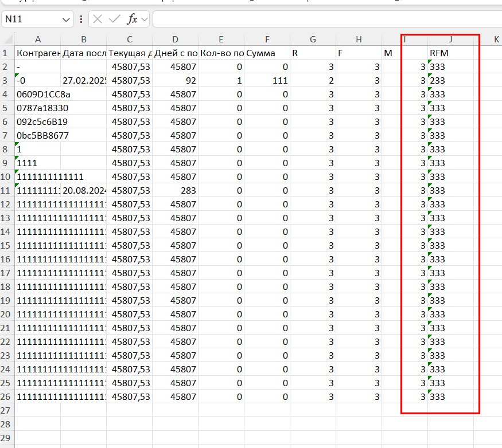
Task: Select cell with value 233 in column J
Action: point(450,81)
